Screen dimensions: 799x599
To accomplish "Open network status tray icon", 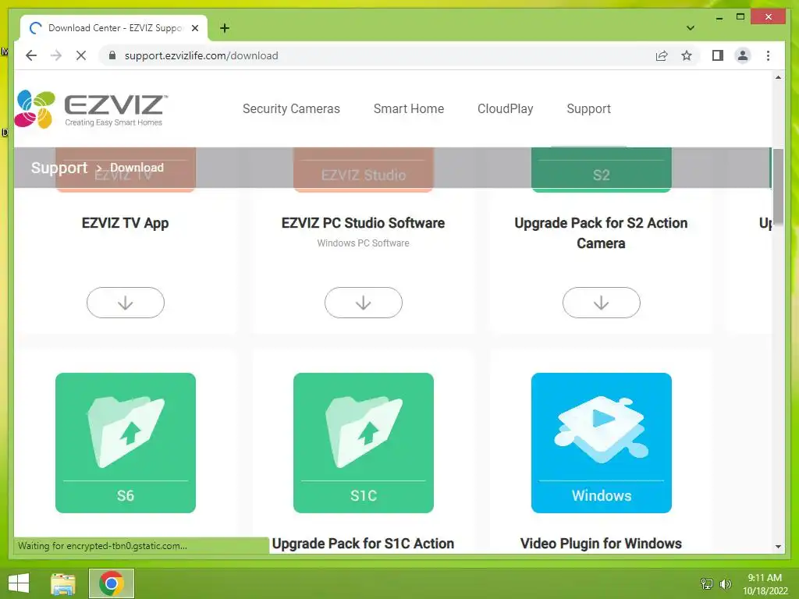I will click(x=707, y=583).
